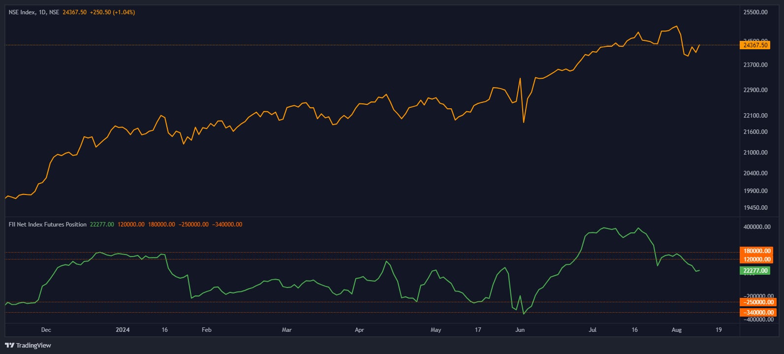Click the -340000.00 orange axis tag
Image resolution: width=784 pixels, height=354 pixels.
(x=757, y=313)
